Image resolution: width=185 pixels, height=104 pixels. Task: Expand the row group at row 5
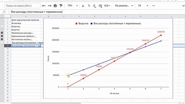2,33
